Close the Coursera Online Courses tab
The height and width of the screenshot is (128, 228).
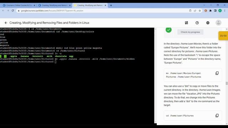click(34, 5)
